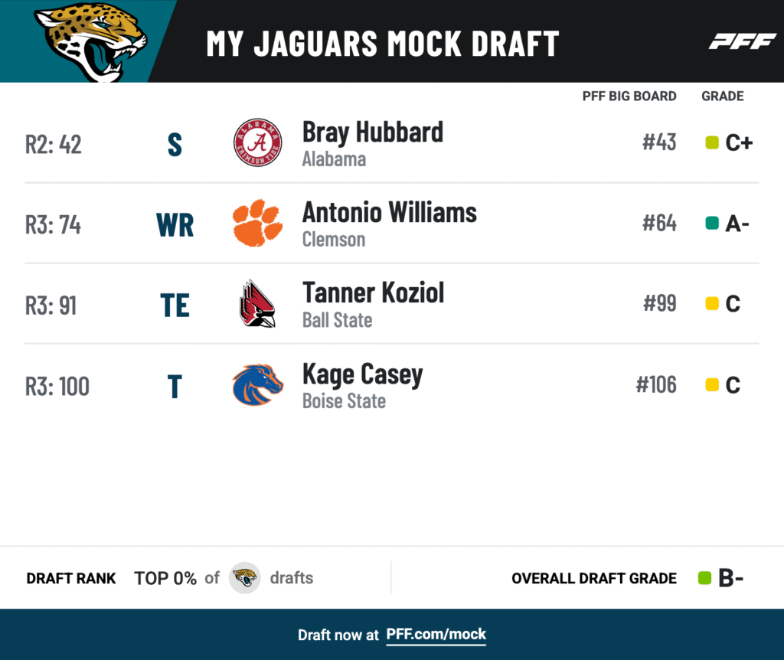Click Tanner Koziol's name
This screenshot has height=660, width=784.
pos(373,292)
